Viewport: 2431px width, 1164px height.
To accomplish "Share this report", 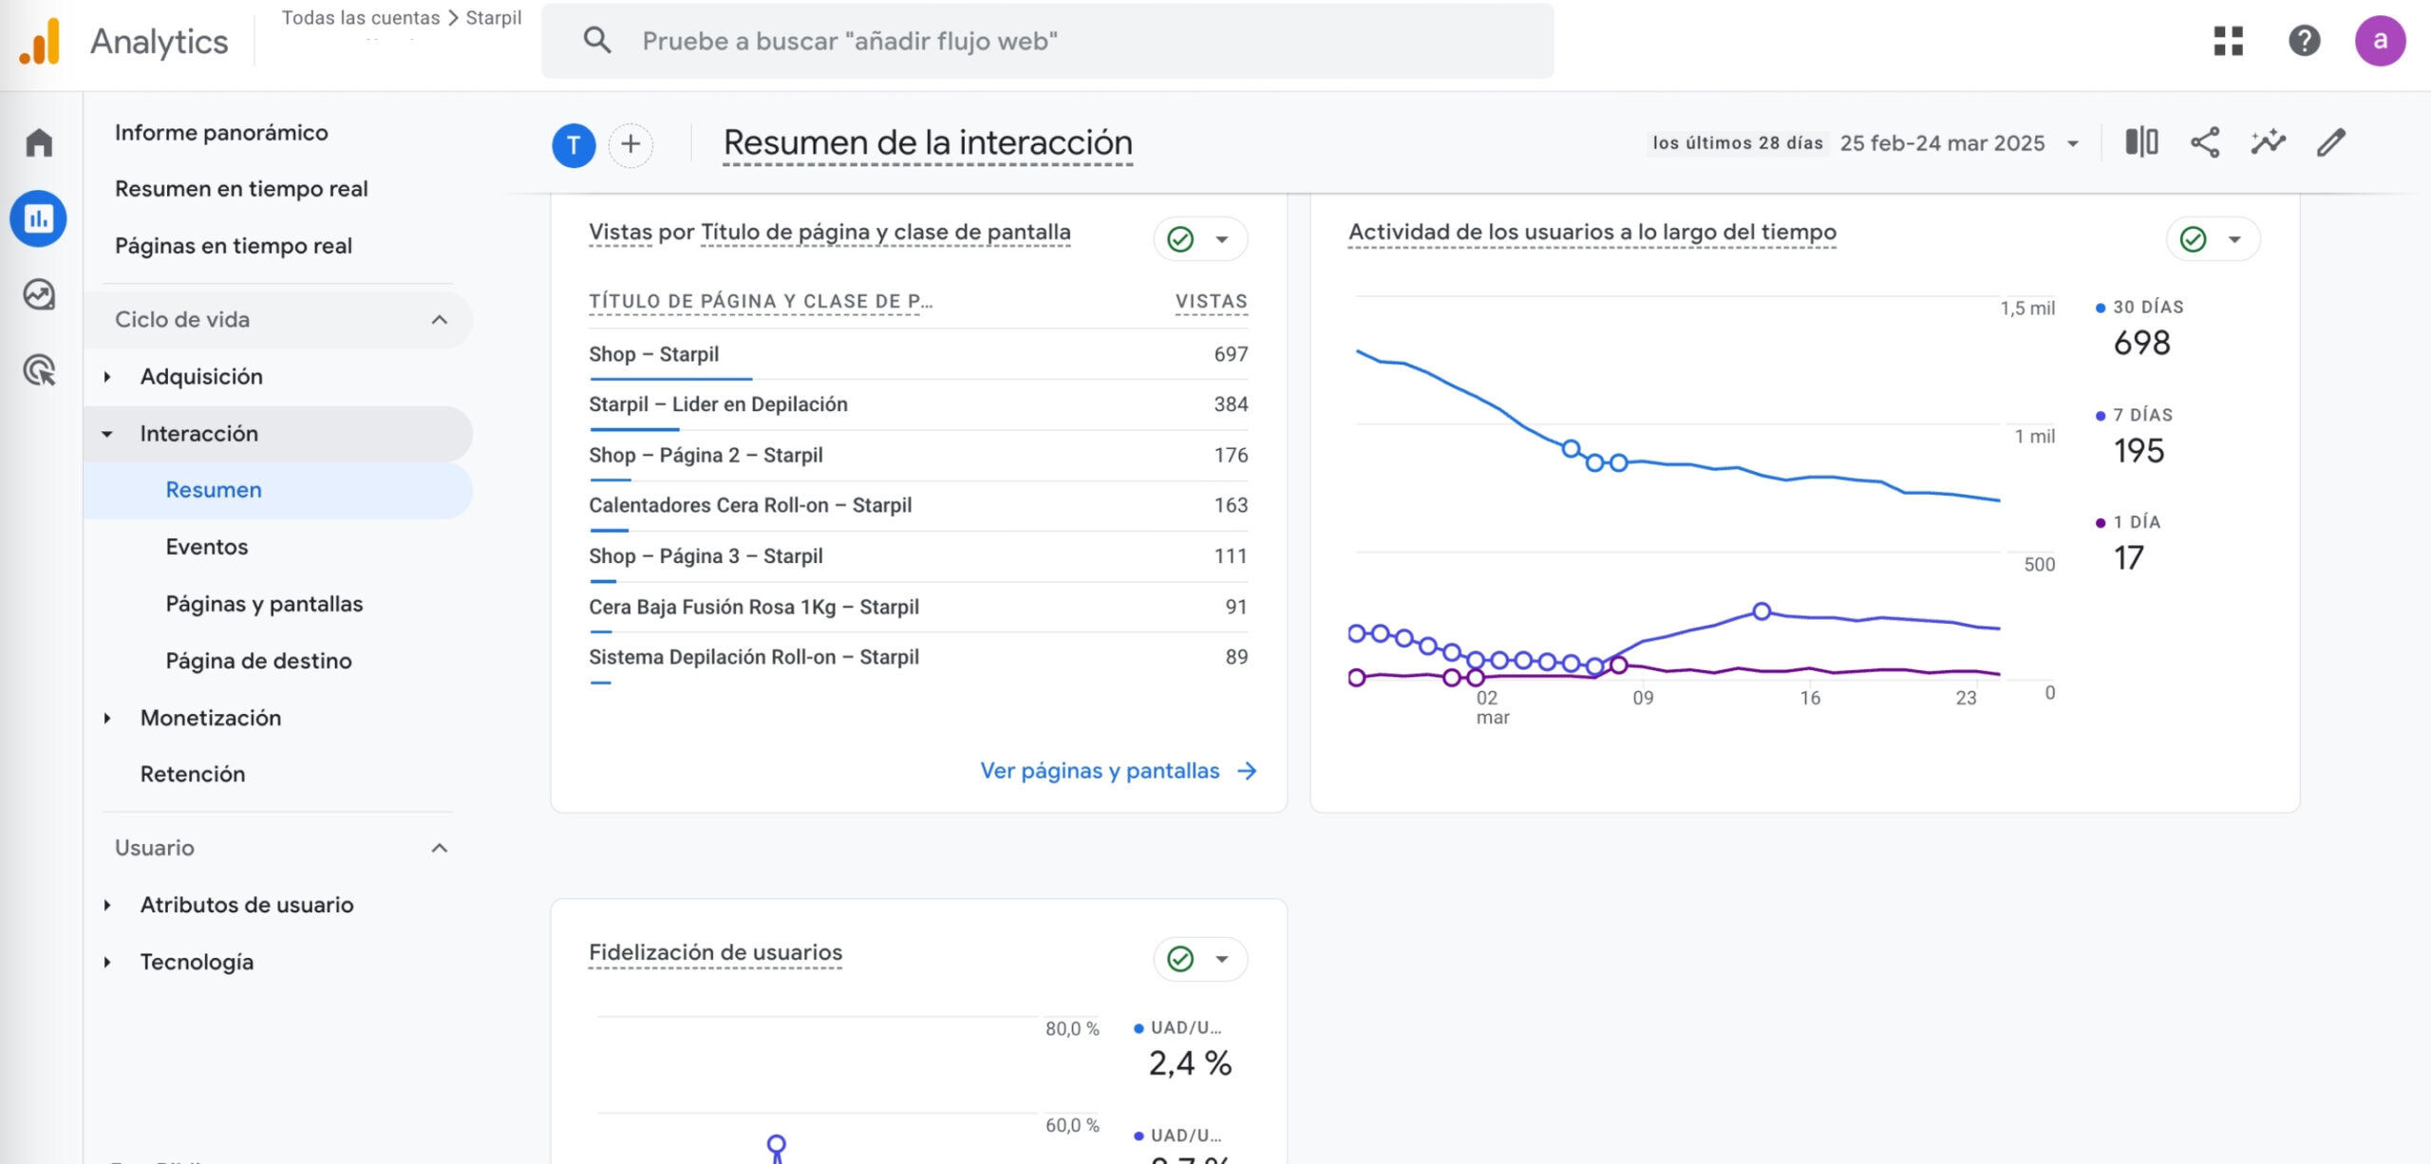I will coord(2205,142).
